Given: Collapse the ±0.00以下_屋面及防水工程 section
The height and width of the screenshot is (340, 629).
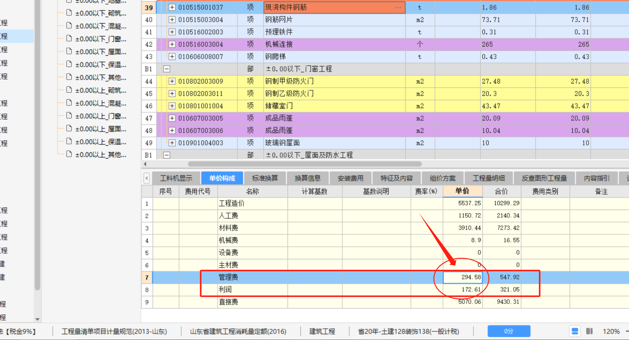Looking at the screenshot, I should tap(167, 155).
